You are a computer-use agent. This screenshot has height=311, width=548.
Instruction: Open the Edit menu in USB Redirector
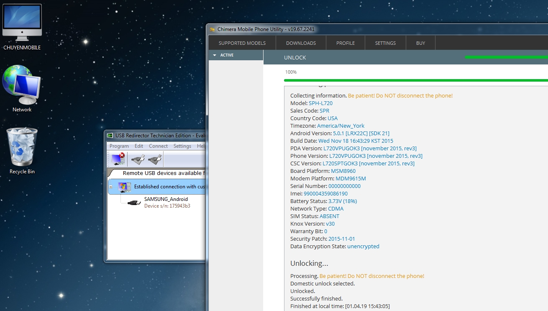(139, 146)
